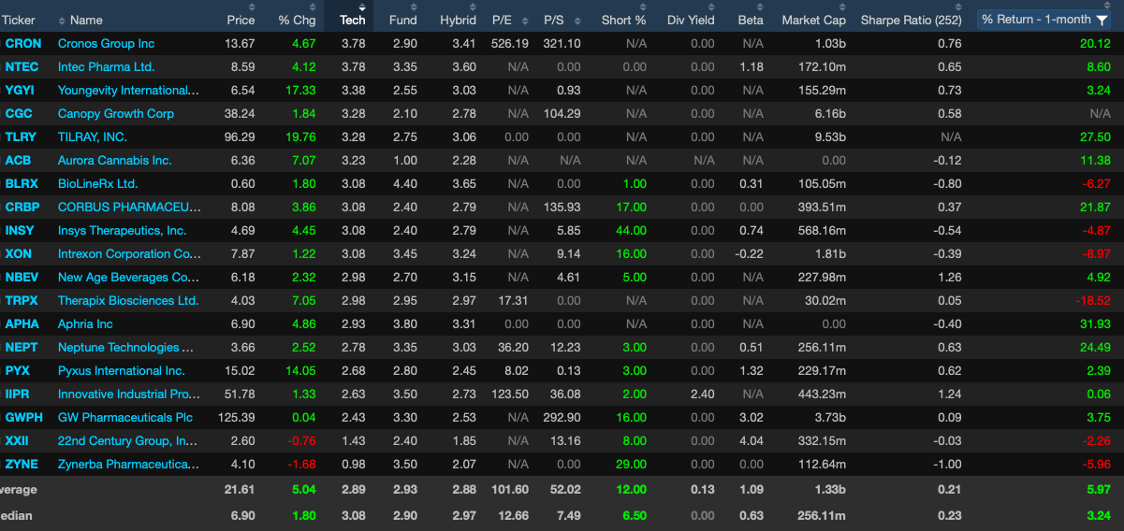Image resolution: width=1124 pixels, height=531 pixels.
Task: Open the CGC ticker link
Action: [x=18, y=114]
